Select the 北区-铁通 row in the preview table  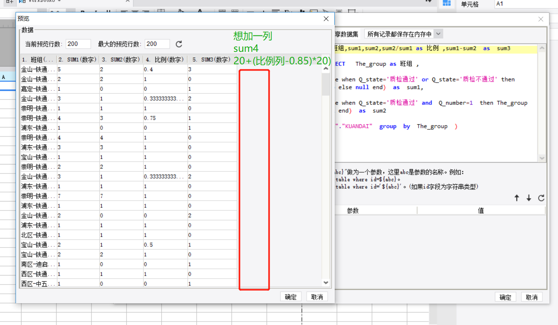pyautogui.click(x=129, y=235)
